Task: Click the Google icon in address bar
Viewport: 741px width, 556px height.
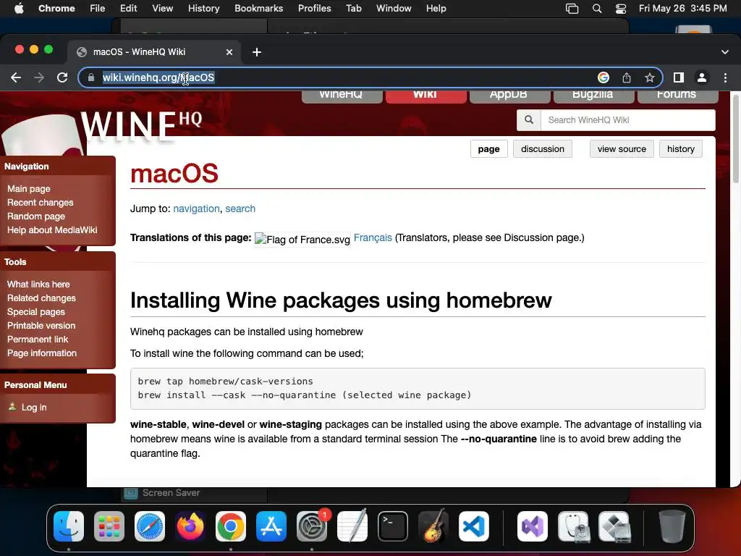Action: point(604,77)
